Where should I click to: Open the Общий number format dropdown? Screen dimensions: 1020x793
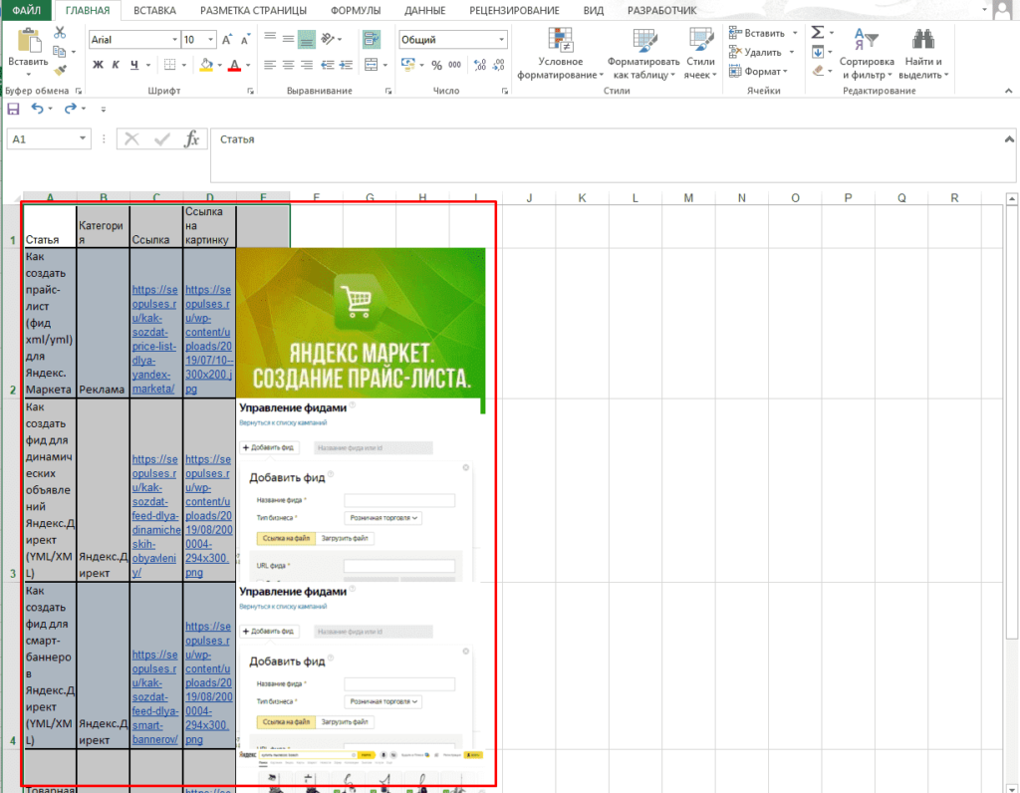(502, 40)
